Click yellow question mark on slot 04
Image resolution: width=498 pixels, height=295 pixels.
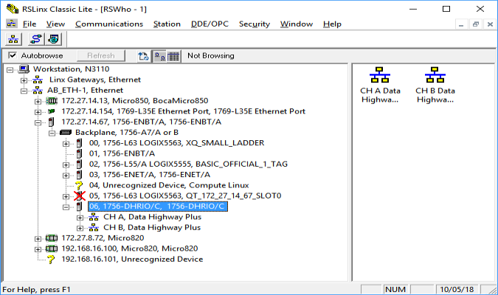pyautogui.click(x=79, y=185)
